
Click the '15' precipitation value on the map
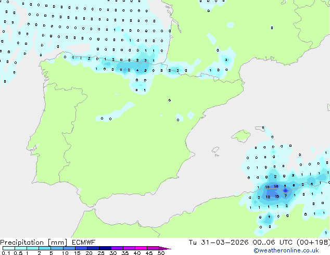[x=277, y=196]
